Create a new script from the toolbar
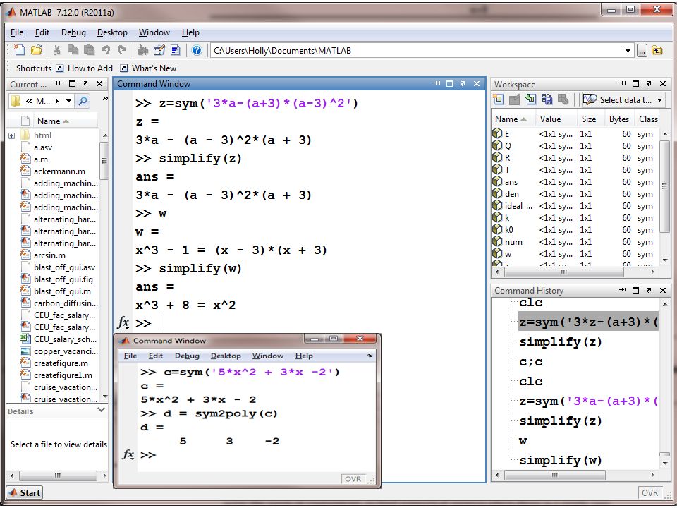The width and height of the screenshot is (677, 508). tap(20, 50)
